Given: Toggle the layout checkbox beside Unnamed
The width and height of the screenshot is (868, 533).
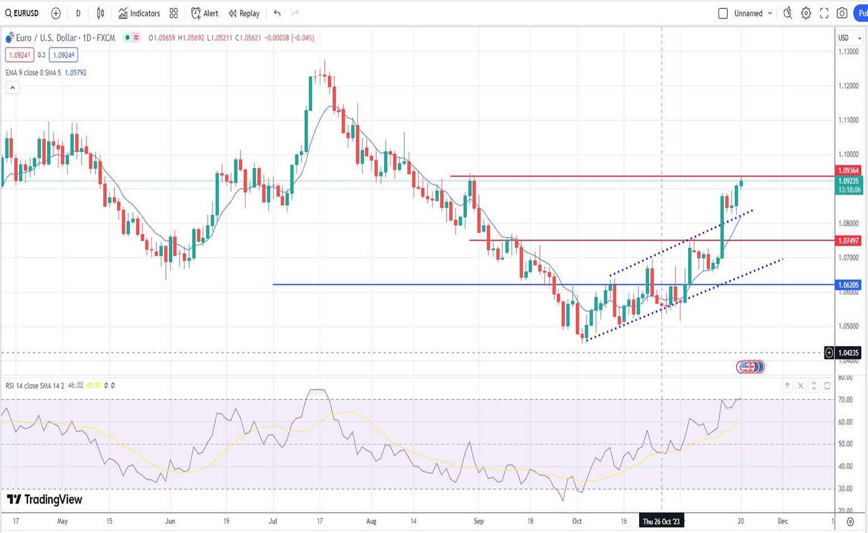Looking at the screenshot, I should [723, 13].
